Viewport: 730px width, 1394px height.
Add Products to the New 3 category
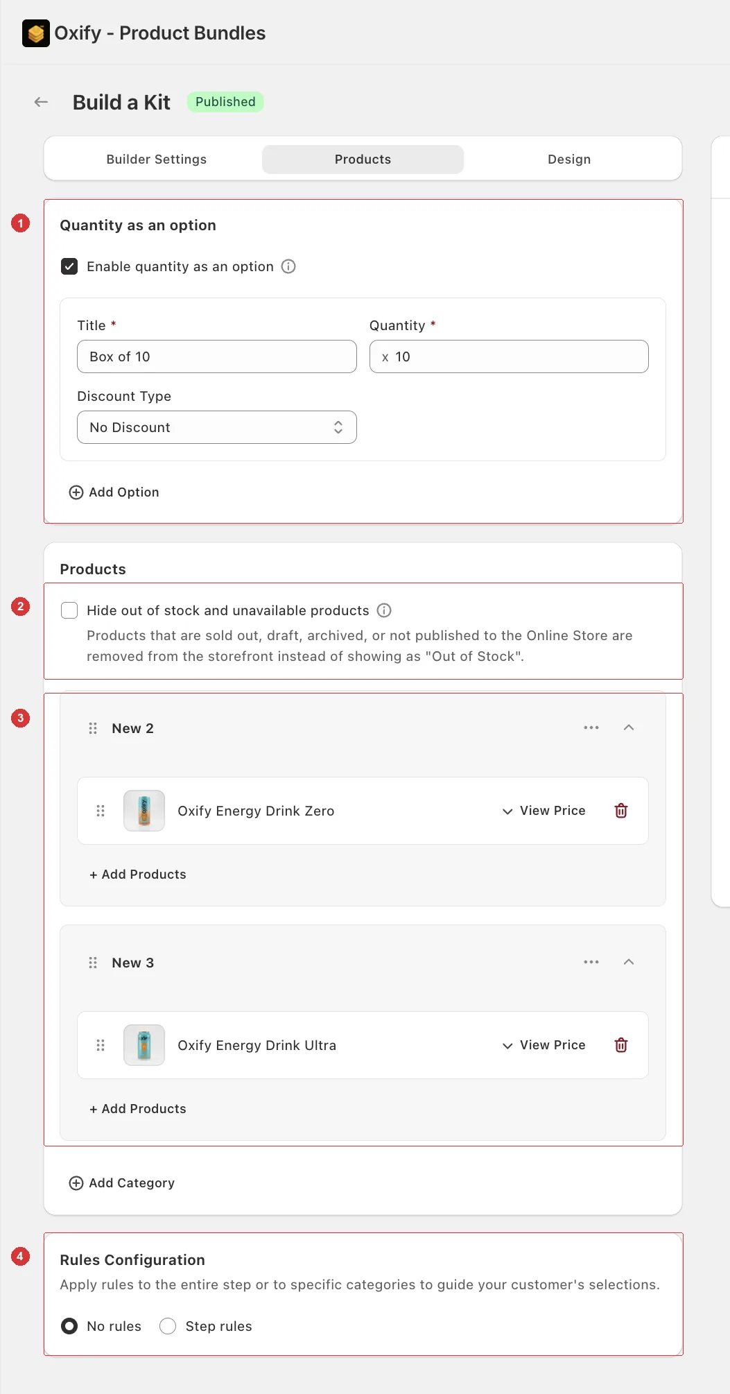click(138, 1109)
